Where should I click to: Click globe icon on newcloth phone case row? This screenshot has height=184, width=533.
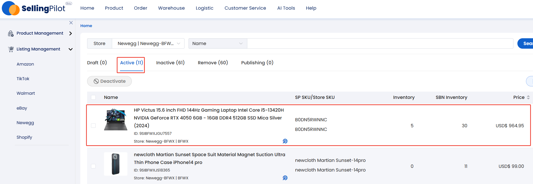(x=285, y=178)
